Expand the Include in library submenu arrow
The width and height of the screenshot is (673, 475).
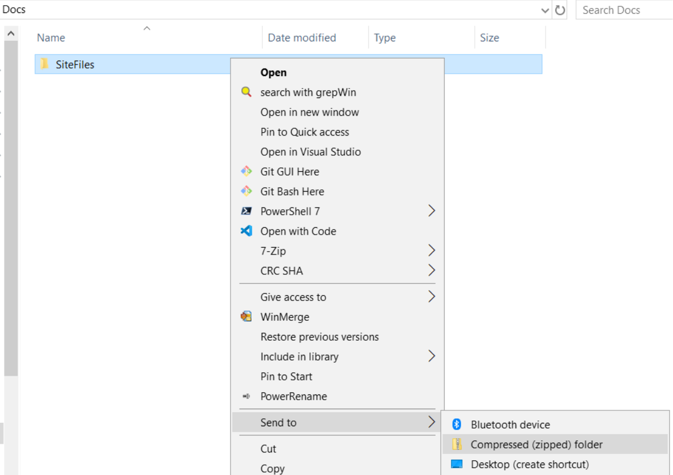tap(431, 356)
